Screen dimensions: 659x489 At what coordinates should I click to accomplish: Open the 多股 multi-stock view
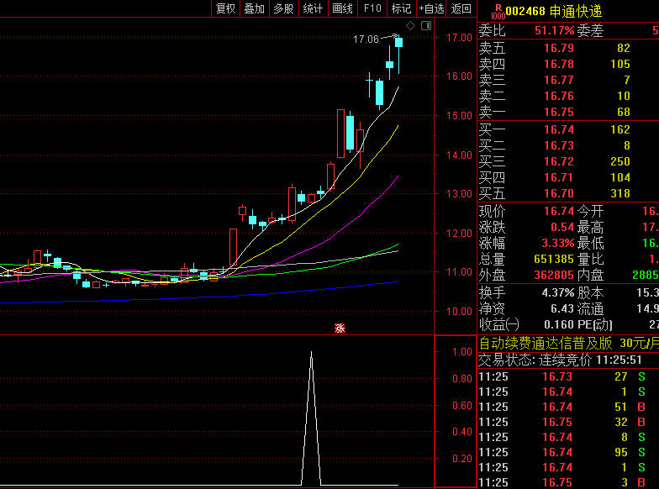[283, 8]
